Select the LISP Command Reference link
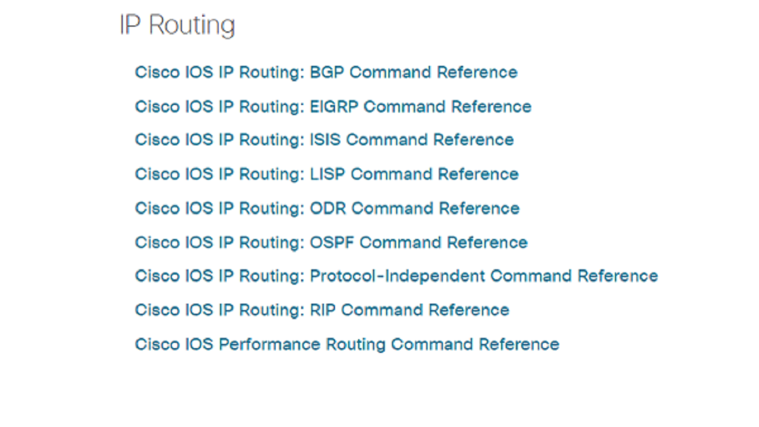The height and width of the screenshot is (427, 759). (327, 174)
